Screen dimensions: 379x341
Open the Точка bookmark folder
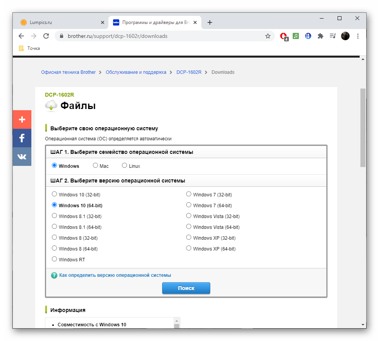(x=29, y=48)
